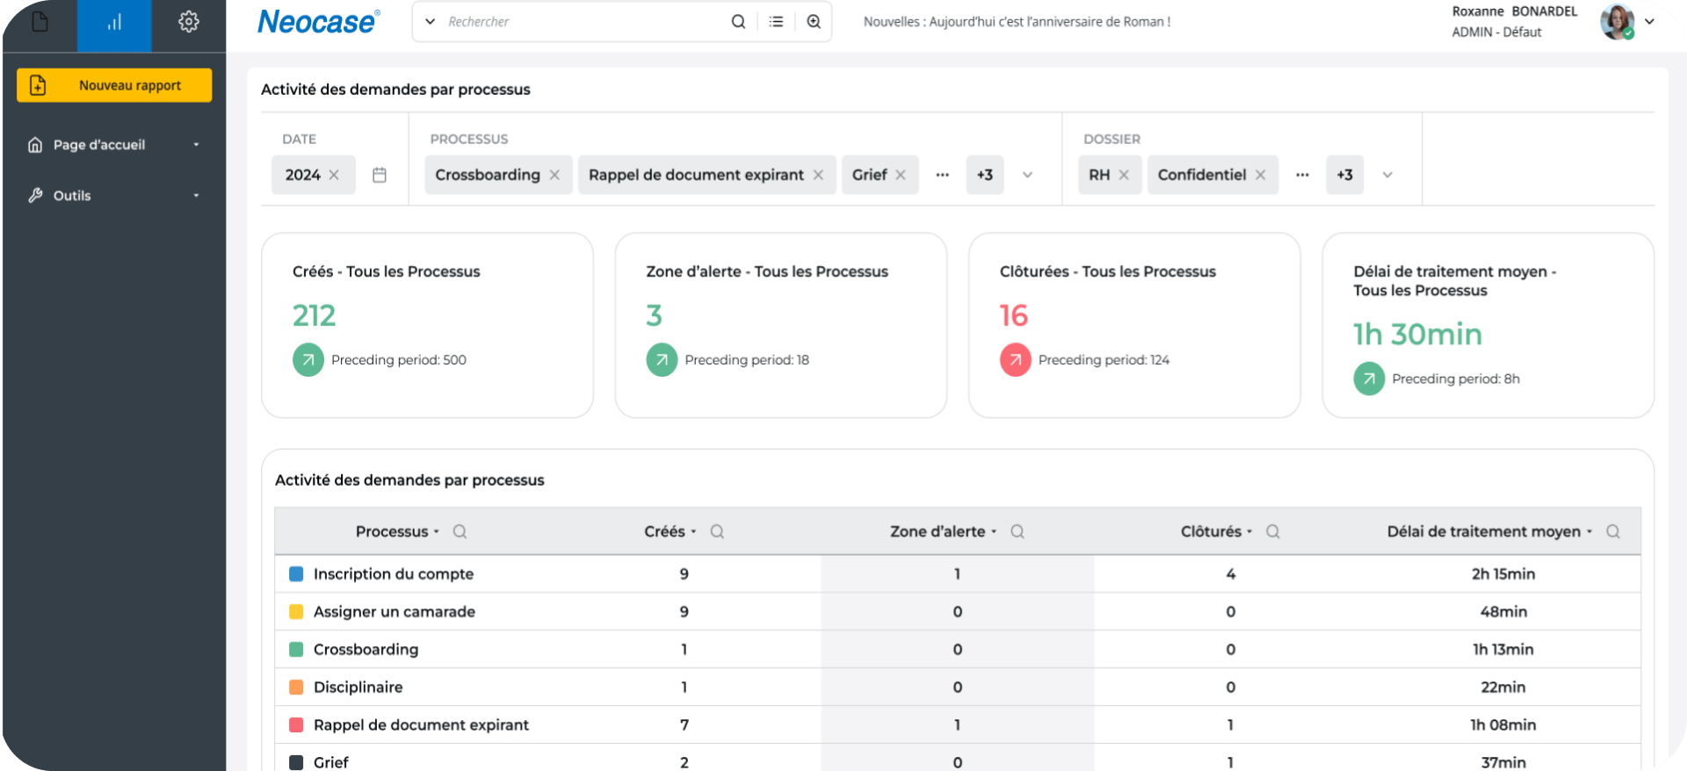The width and height of the screenshot is (1687, 771).
Task: Remove the Crossboarding process chip
Action: point(554,176)
